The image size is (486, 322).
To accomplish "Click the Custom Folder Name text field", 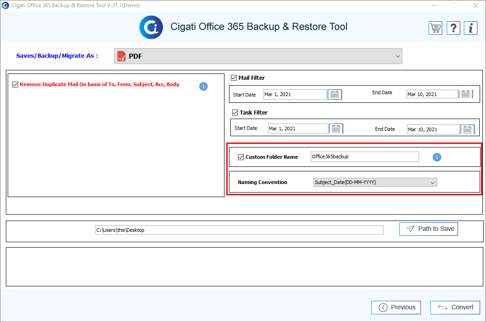I will (365, 156).
